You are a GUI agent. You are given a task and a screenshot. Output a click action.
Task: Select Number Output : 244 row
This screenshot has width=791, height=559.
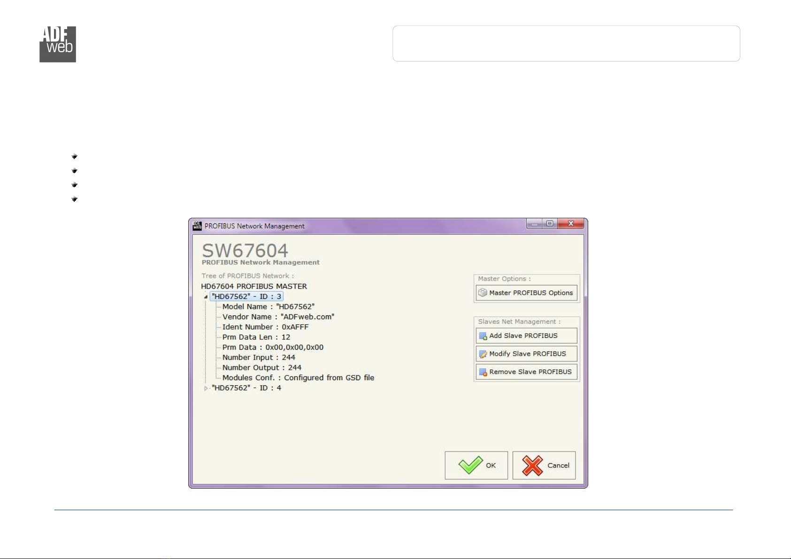tap(262, 368)
